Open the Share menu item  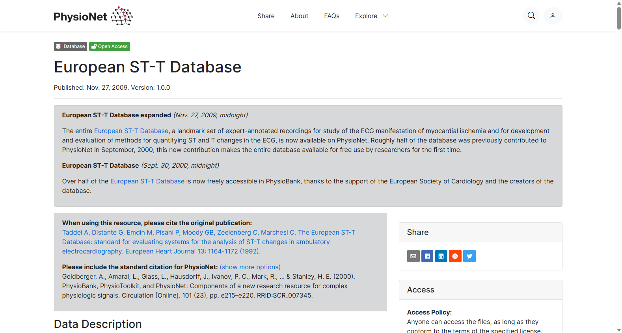[x=266, y=16]
